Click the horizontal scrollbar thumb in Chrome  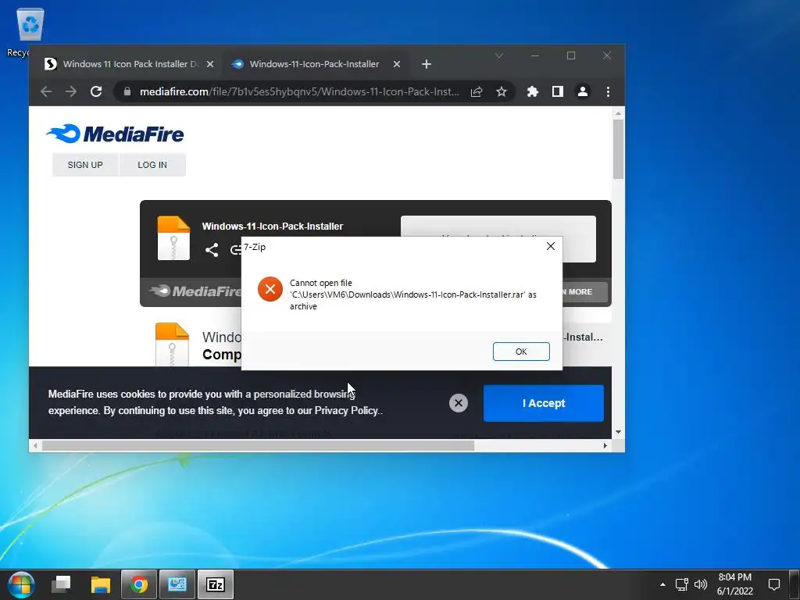[258, 445]
